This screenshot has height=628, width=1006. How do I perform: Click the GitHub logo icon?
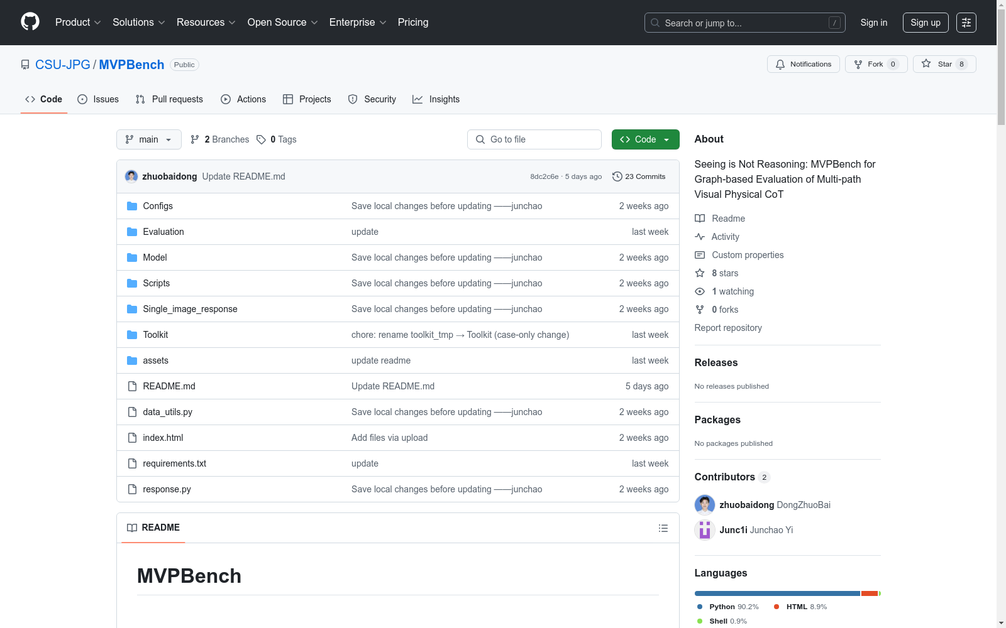tap(30, 22)
